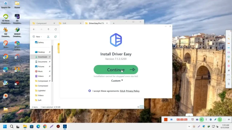
Task: Toggle the accept agreements radio button
Action: click(x=89, y=91)
